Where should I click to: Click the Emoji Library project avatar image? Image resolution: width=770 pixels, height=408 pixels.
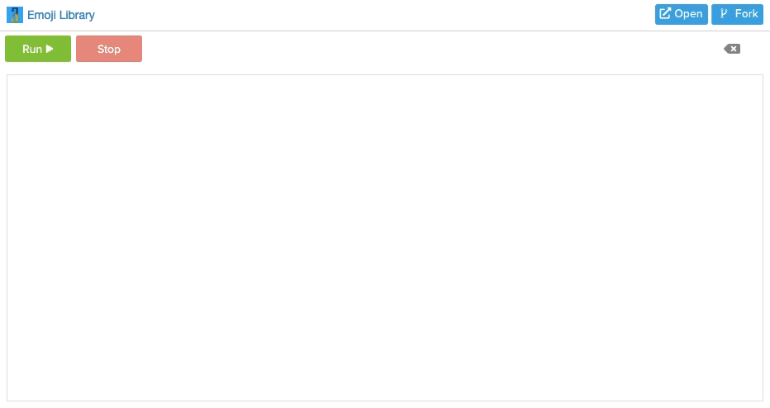[x=15, y=15]
